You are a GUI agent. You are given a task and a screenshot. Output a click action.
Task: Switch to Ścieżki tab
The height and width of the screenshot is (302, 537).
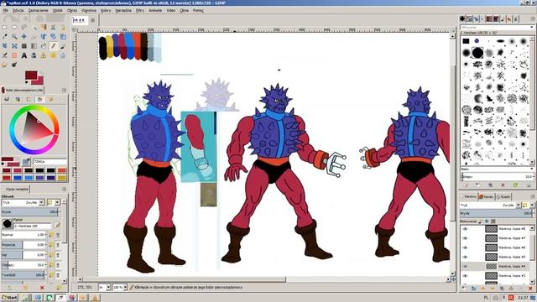[503, 196]
